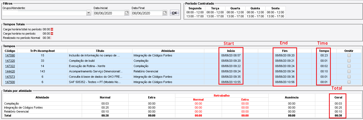Click start time 08/06/20 08:57
The width and height of the screenshot is (363, 120).
click(231, 55)
